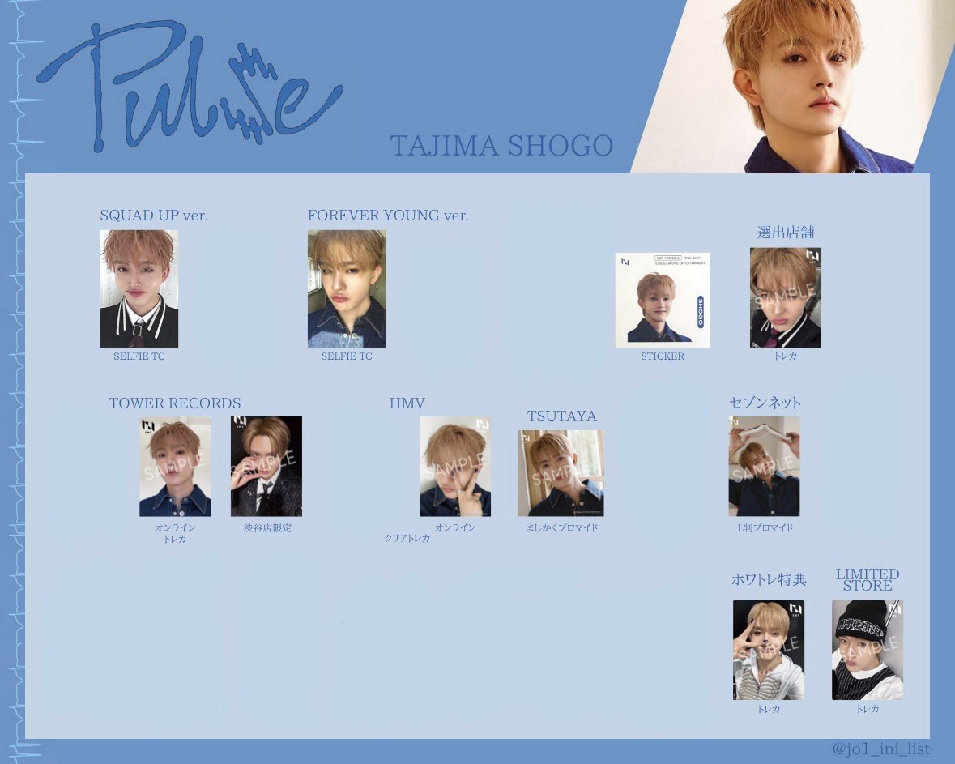The height and width of the screenshot is (764, 955).
Task: Click the LIMITED STORE beanie trading card
Action: tap(868, 650)
